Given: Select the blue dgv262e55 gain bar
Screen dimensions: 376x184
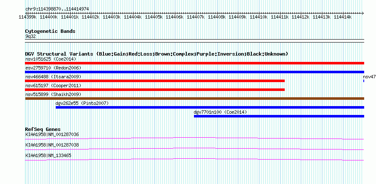Looking at the screenshot, I should 210,107.
